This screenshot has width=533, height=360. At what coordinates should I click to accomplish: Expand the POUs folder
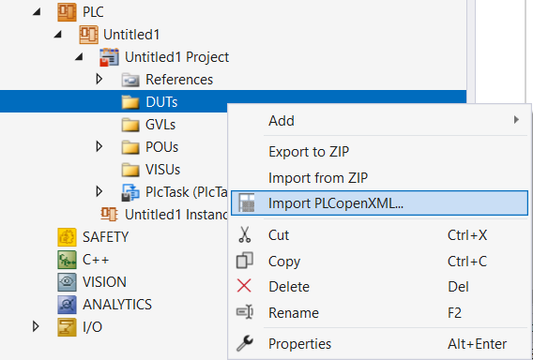[x=99, y=146]
